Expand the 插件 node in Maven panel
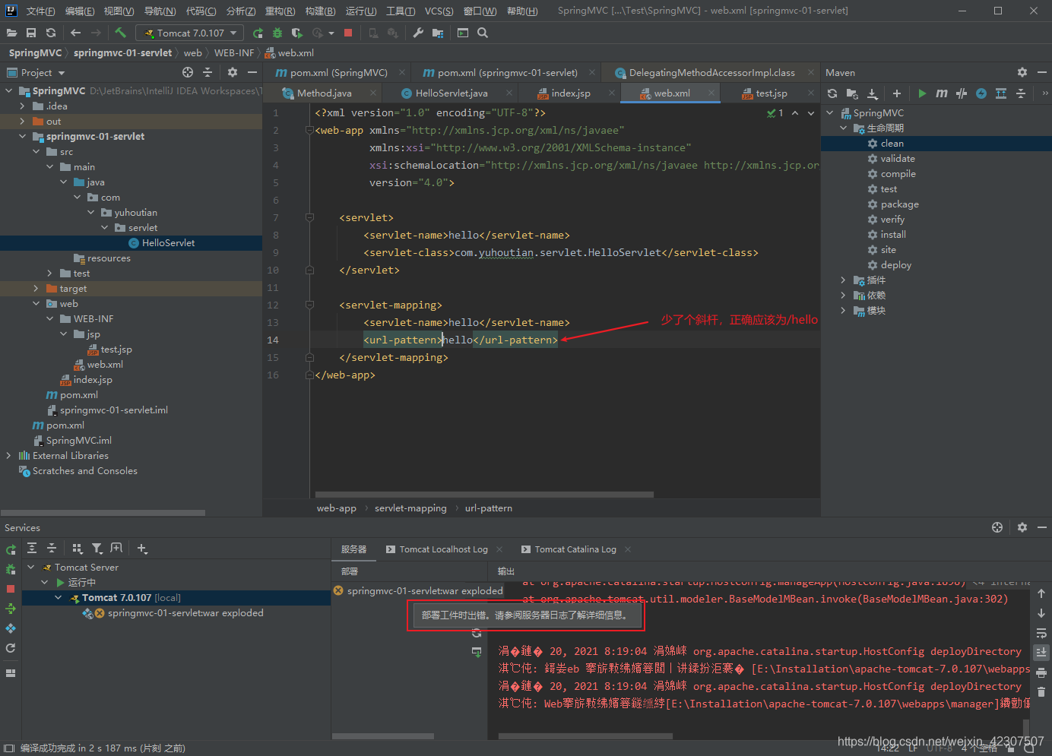Image resolution: width=1052 pixels, height=756 pixels. coord(843,280)
